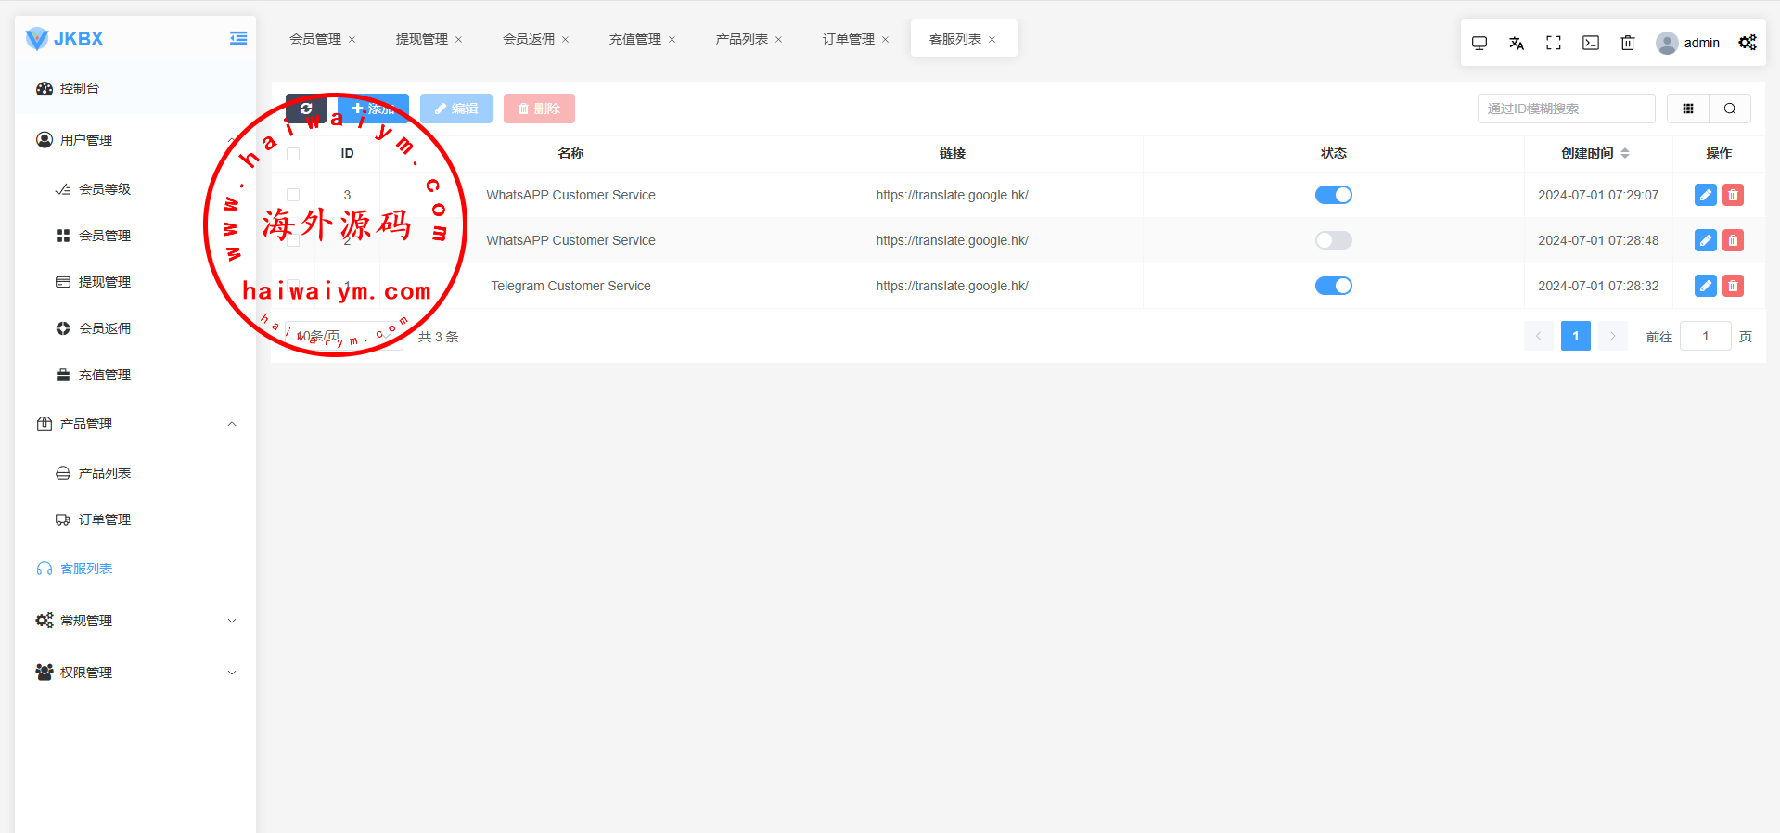
Task: Open the terminal icon in header
Action: (1591, 43)
